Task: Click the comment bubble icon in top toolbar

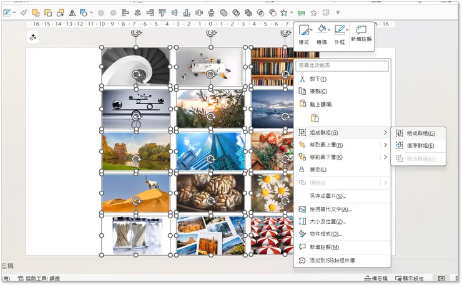Action: tap(326, 13)
